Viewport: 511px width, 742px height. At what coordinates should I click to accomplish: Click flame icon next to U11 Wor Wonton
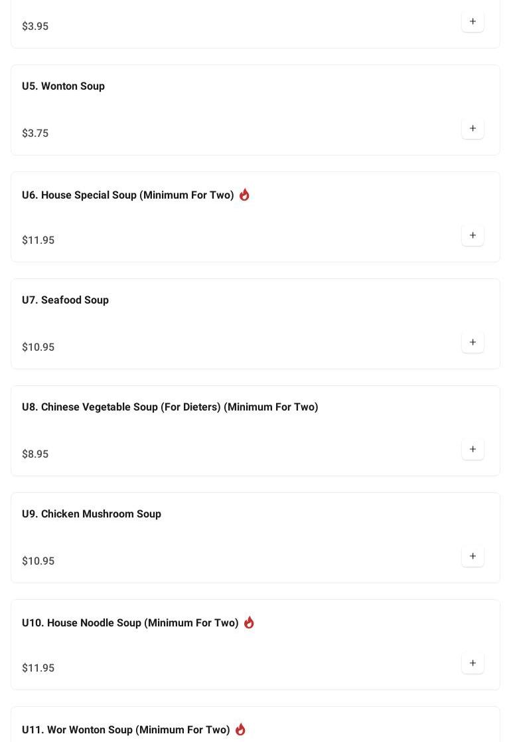coord(240,729)
